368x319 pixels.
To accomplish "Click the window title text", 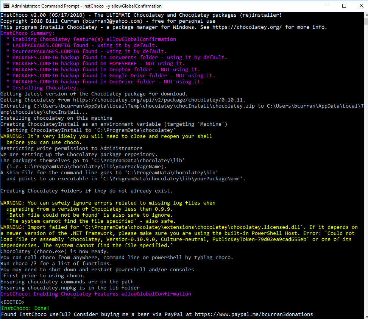I will click(x=86, y=6).
